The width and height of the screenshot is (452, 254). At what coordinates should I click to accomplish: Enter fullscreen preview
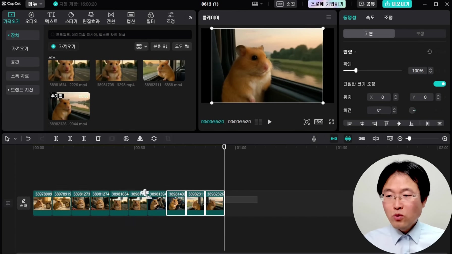click(x=331, y=122)
